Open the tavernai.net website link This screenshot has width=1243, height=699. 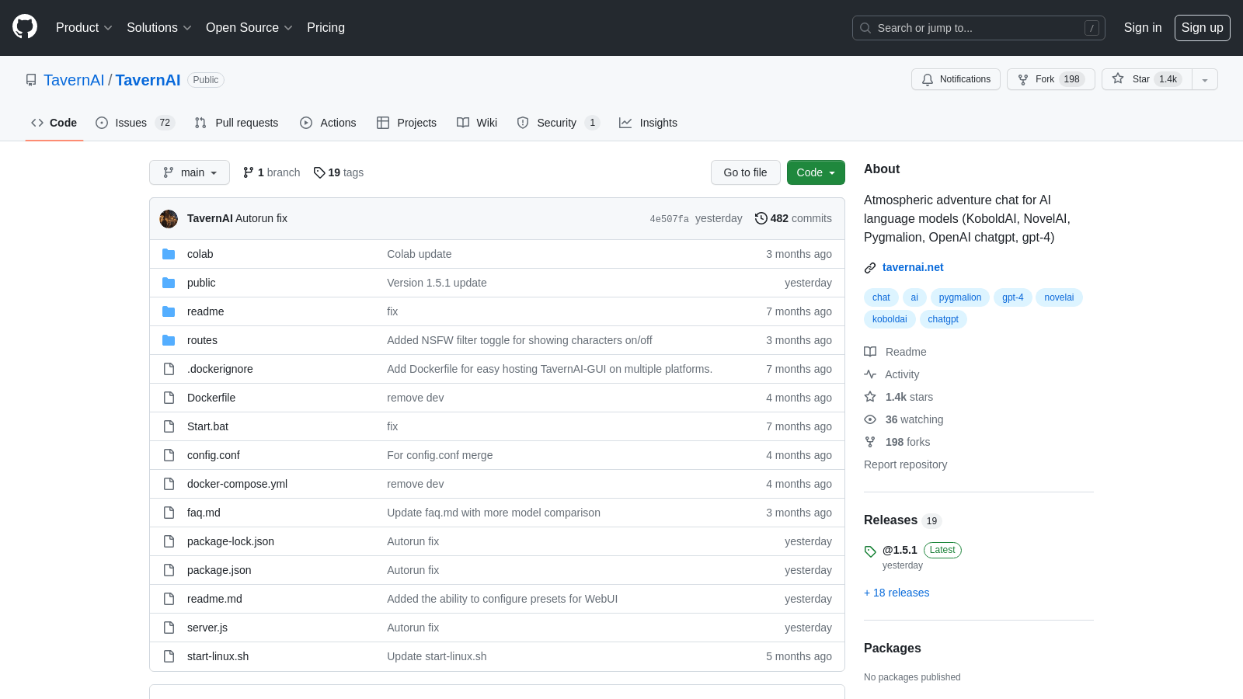pos(913,267)
